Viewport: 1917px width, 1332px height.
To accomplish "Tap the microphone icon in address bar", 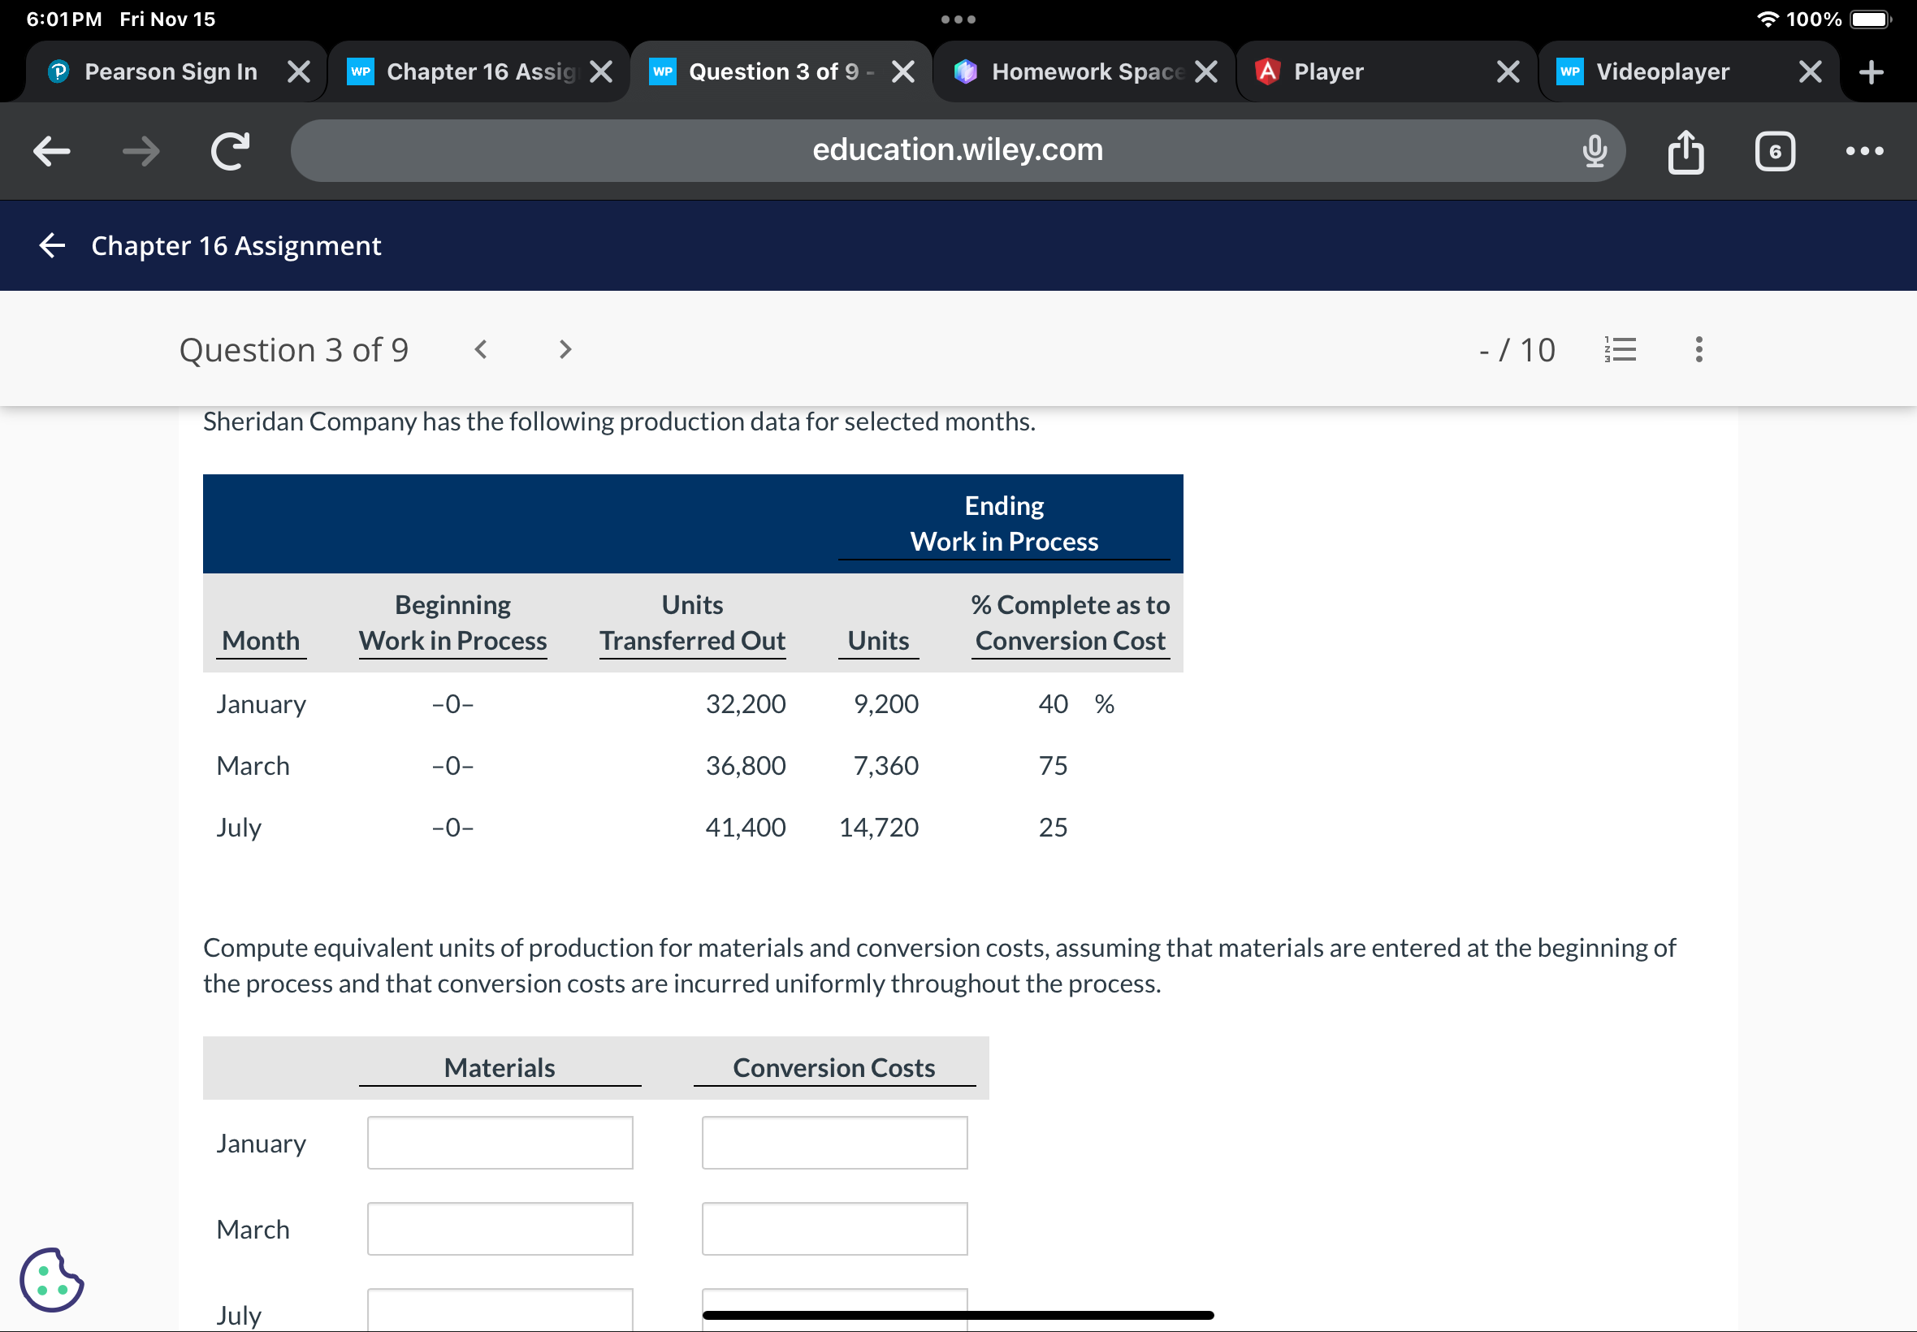I will (1594, 151).
